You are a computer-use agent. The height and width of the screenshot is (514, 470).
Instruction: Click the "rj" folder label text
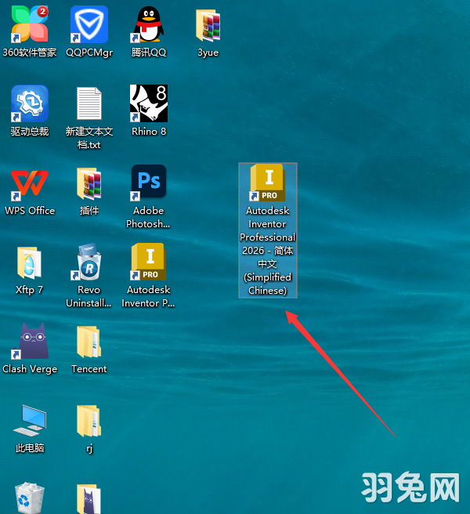tap(89, 448)
